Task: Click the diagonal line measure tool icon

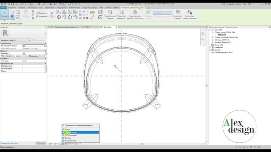Action: pyautogui.click(x=92, y=17)
